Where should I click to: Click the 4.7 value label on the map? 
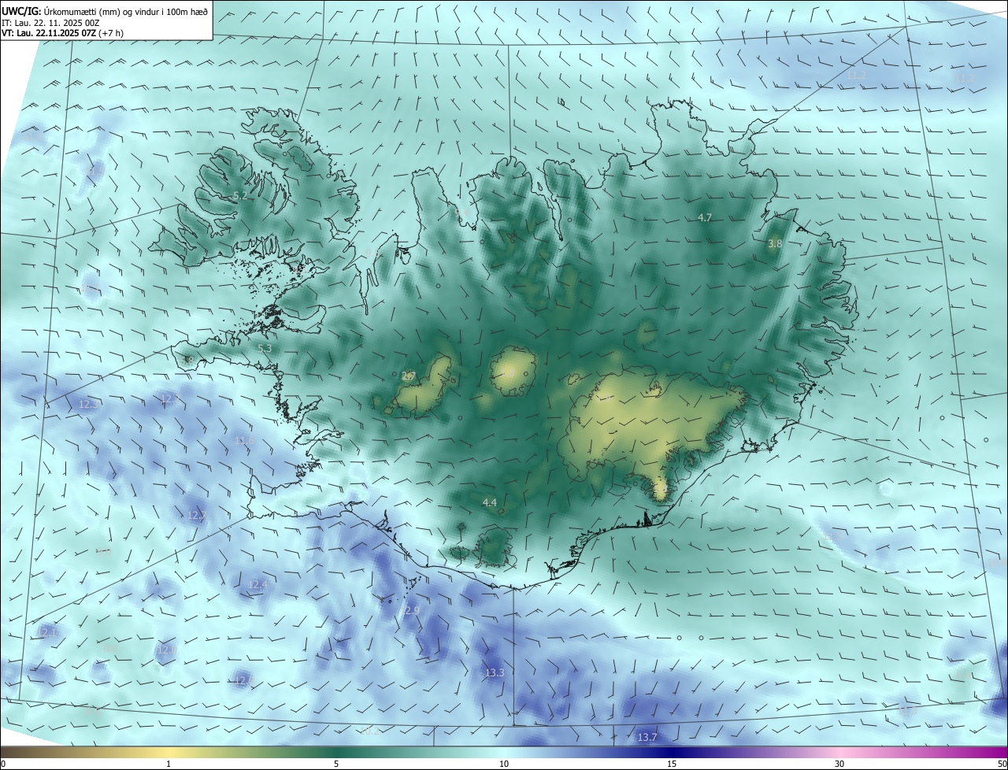tap(705, 217)
